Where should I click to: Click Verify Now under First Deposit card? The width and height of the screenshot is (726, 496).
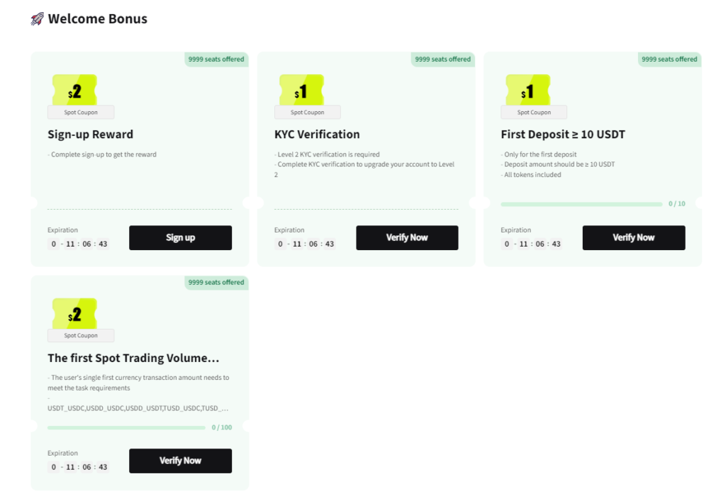634,238
